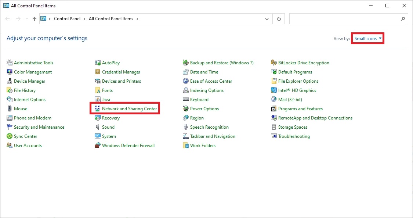Click the Forward navigation arrow
This screenshot has width=413, height=218.
(18, 19)
